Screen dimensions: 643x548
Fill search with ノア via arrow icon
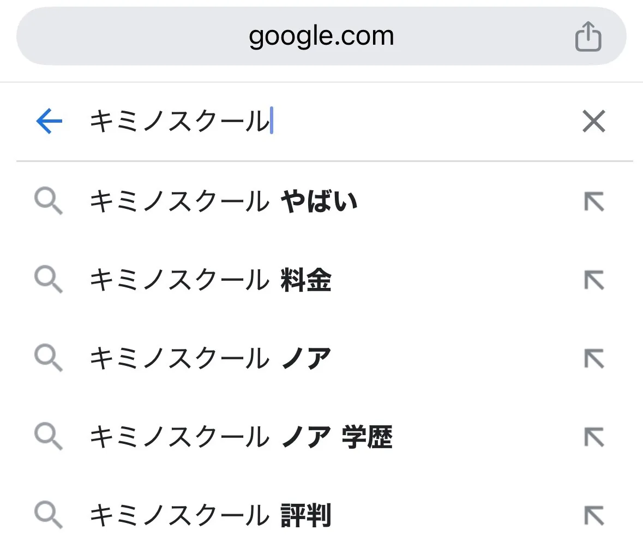[593, 359]
